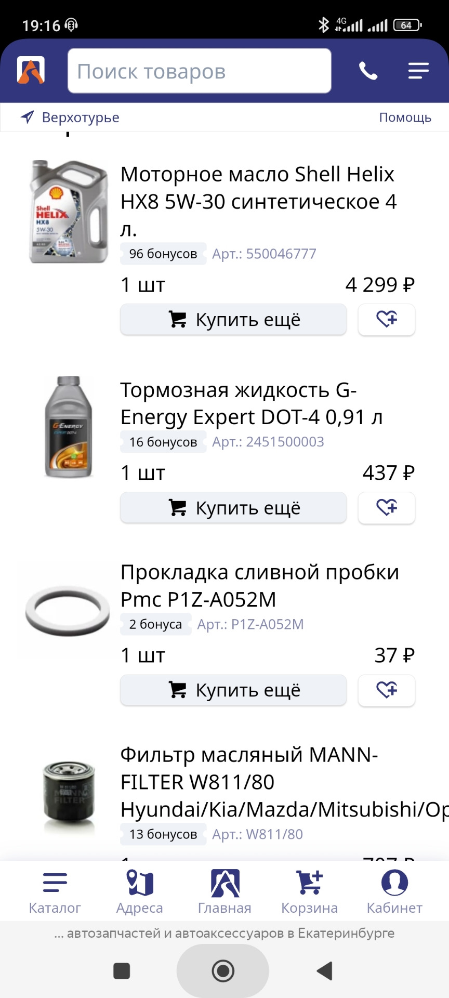Open the hamburger menu
The height and width of the screenshot is (998, 449).
coord(418,71)
